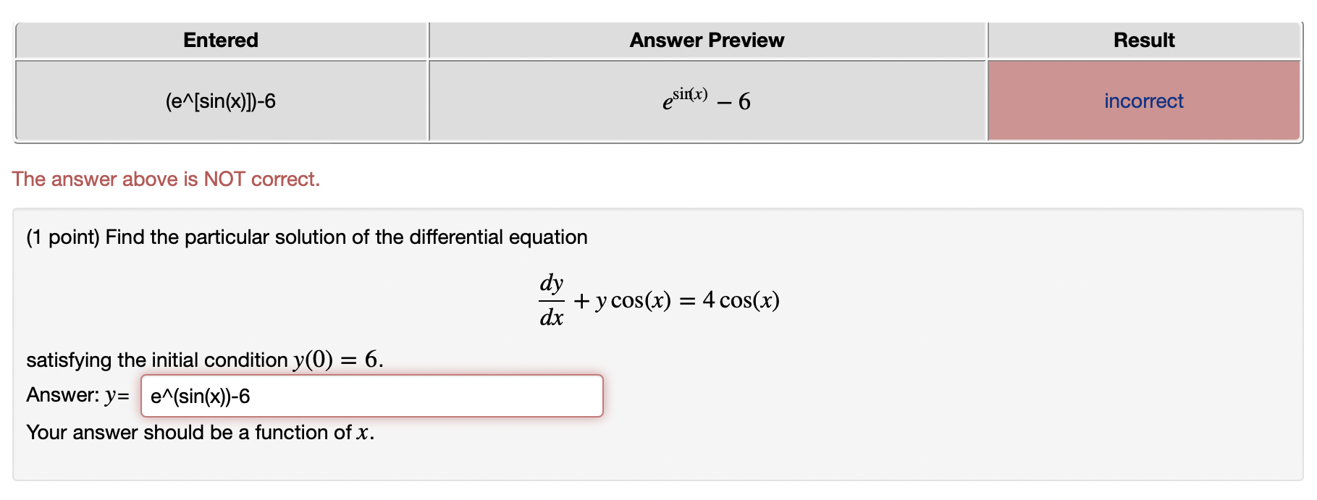
Task: Click the answer preview showing e^sin(x) - 6
Action: click(x=704, y=101)
